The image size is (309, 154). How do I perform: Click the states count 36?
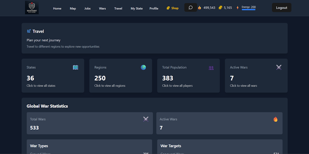[30, 78]
